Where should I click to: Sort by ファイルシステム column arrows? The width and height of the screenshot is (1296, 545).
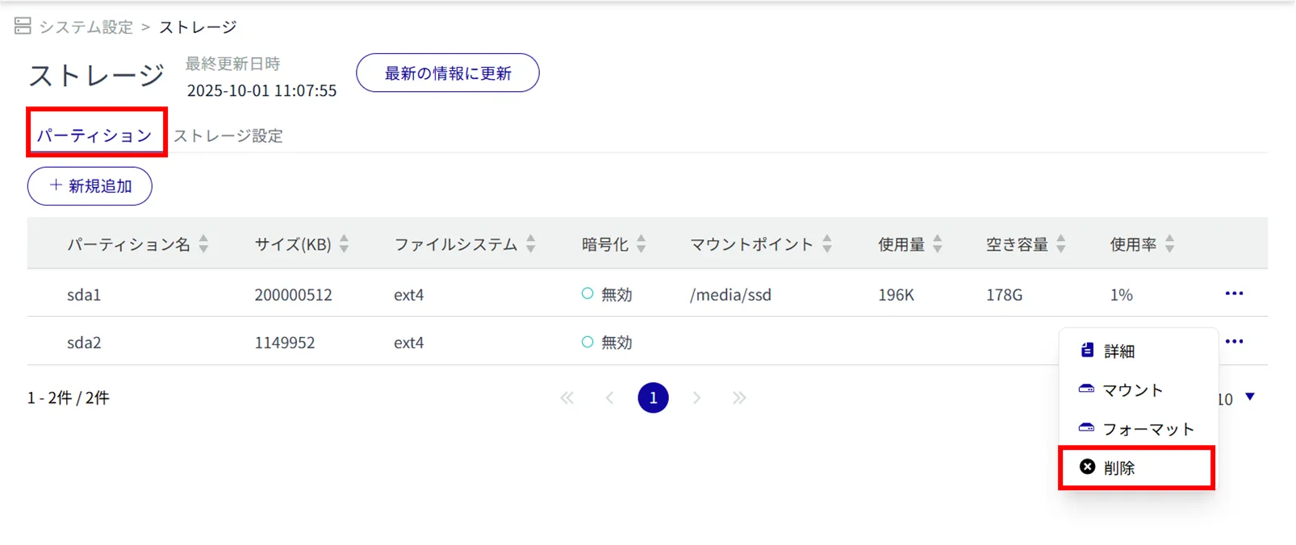(530, 243)
